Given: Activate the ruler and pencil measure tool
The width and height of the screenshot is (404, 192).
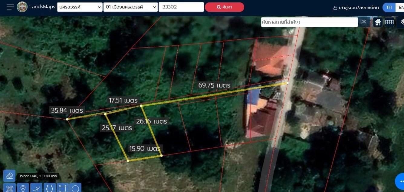Looking at the screenshot, I should coord(9,188).
